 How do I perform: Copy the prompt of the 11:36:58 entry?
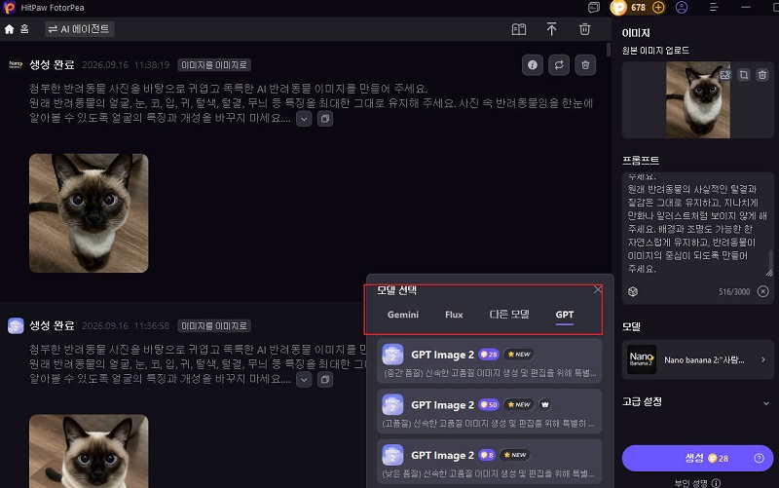(325, 380)
